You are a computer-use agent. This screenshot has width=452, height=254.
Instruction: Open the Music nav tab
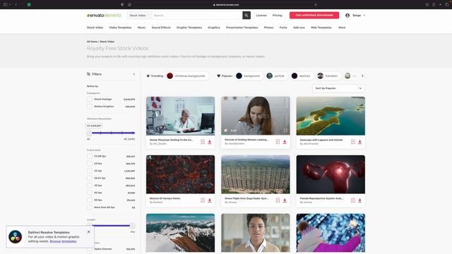pyautogui.click(x=141, y=28)
